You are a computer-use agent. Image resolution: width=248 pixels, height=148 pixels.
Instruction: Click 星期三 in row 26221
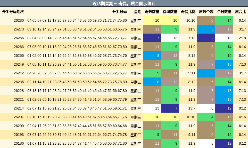tap(136, 100)
